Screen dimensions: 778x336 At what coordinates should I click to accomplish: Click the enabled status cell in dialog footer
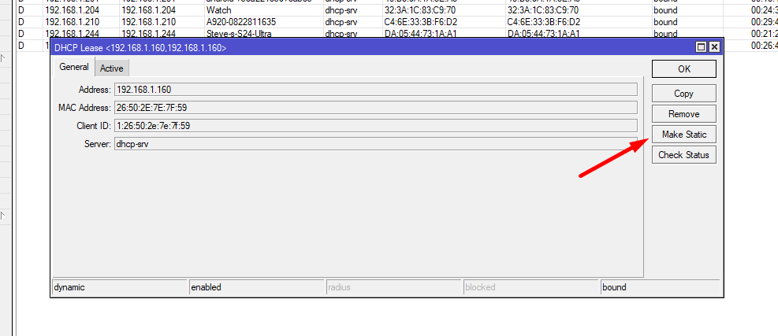tap(256, 287)
